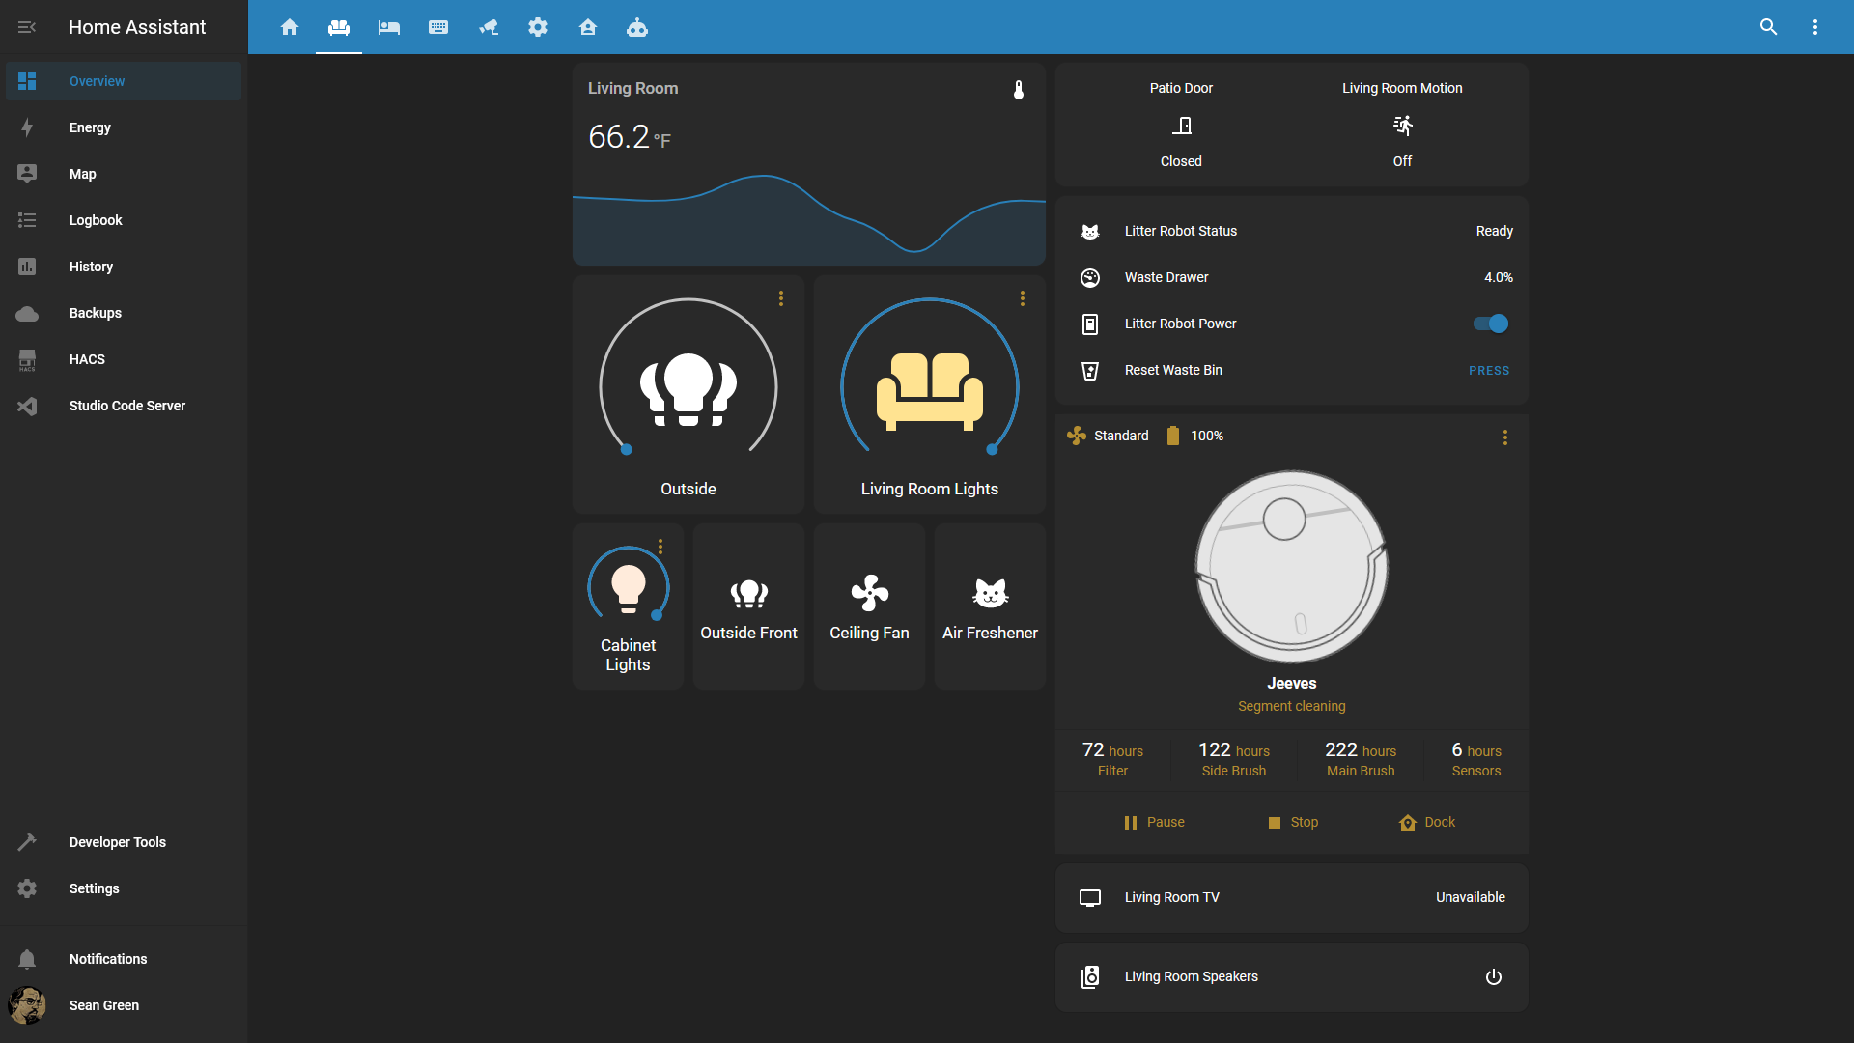Image resolution: width=1854 pixels, height=1043 pixels.
Task: Open the Home dashboard tab
Action: click(x=290, y=27)
